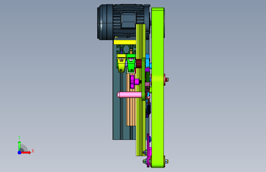Select the dark blue gas spring cylinder

click(x=148, y=109)
